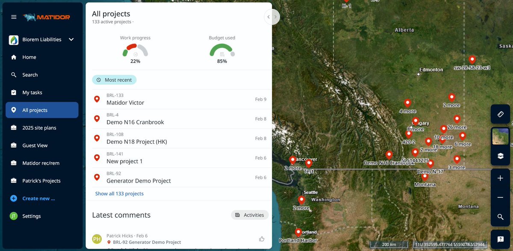Image resolution: width=513 pixels, height=251 pixels.
Task: Open the Patrick's Projects folder
Action: tap(42, 181)
